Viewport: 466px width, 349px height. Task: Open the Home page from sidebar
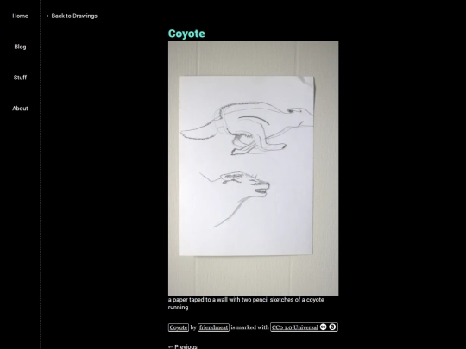20,16
